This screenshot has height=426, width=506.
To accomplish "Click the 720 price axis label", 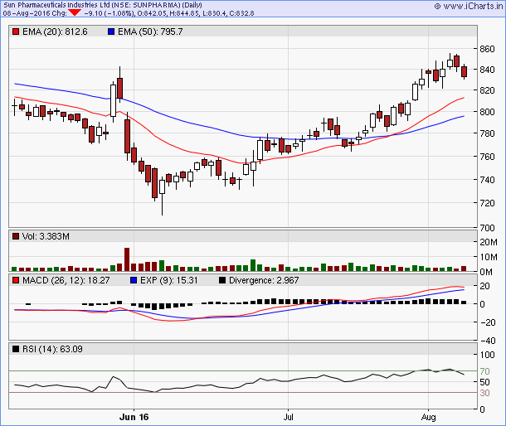I will [x=487, y=203].
